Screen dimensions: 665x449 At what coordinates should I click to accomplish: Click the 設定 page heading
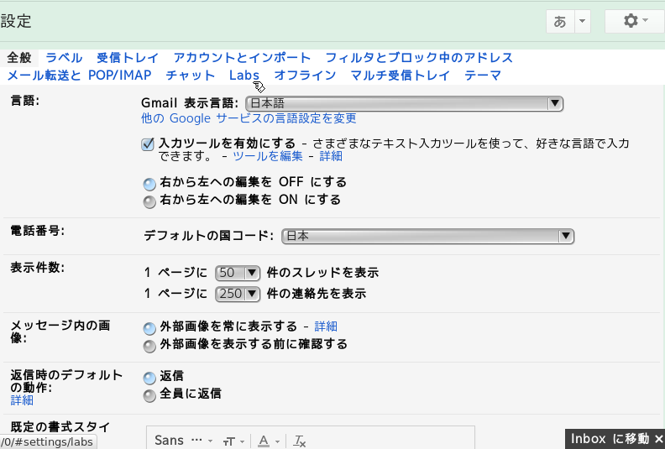pyautogui.click(x=16, y=21)
